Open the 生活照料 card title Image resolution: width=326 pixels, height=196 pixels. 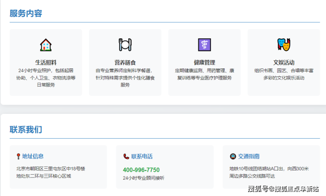coord(46,62)
